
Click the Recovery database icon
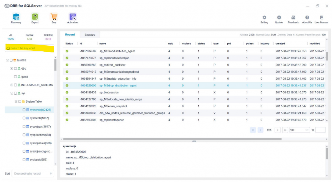(16, 17)
